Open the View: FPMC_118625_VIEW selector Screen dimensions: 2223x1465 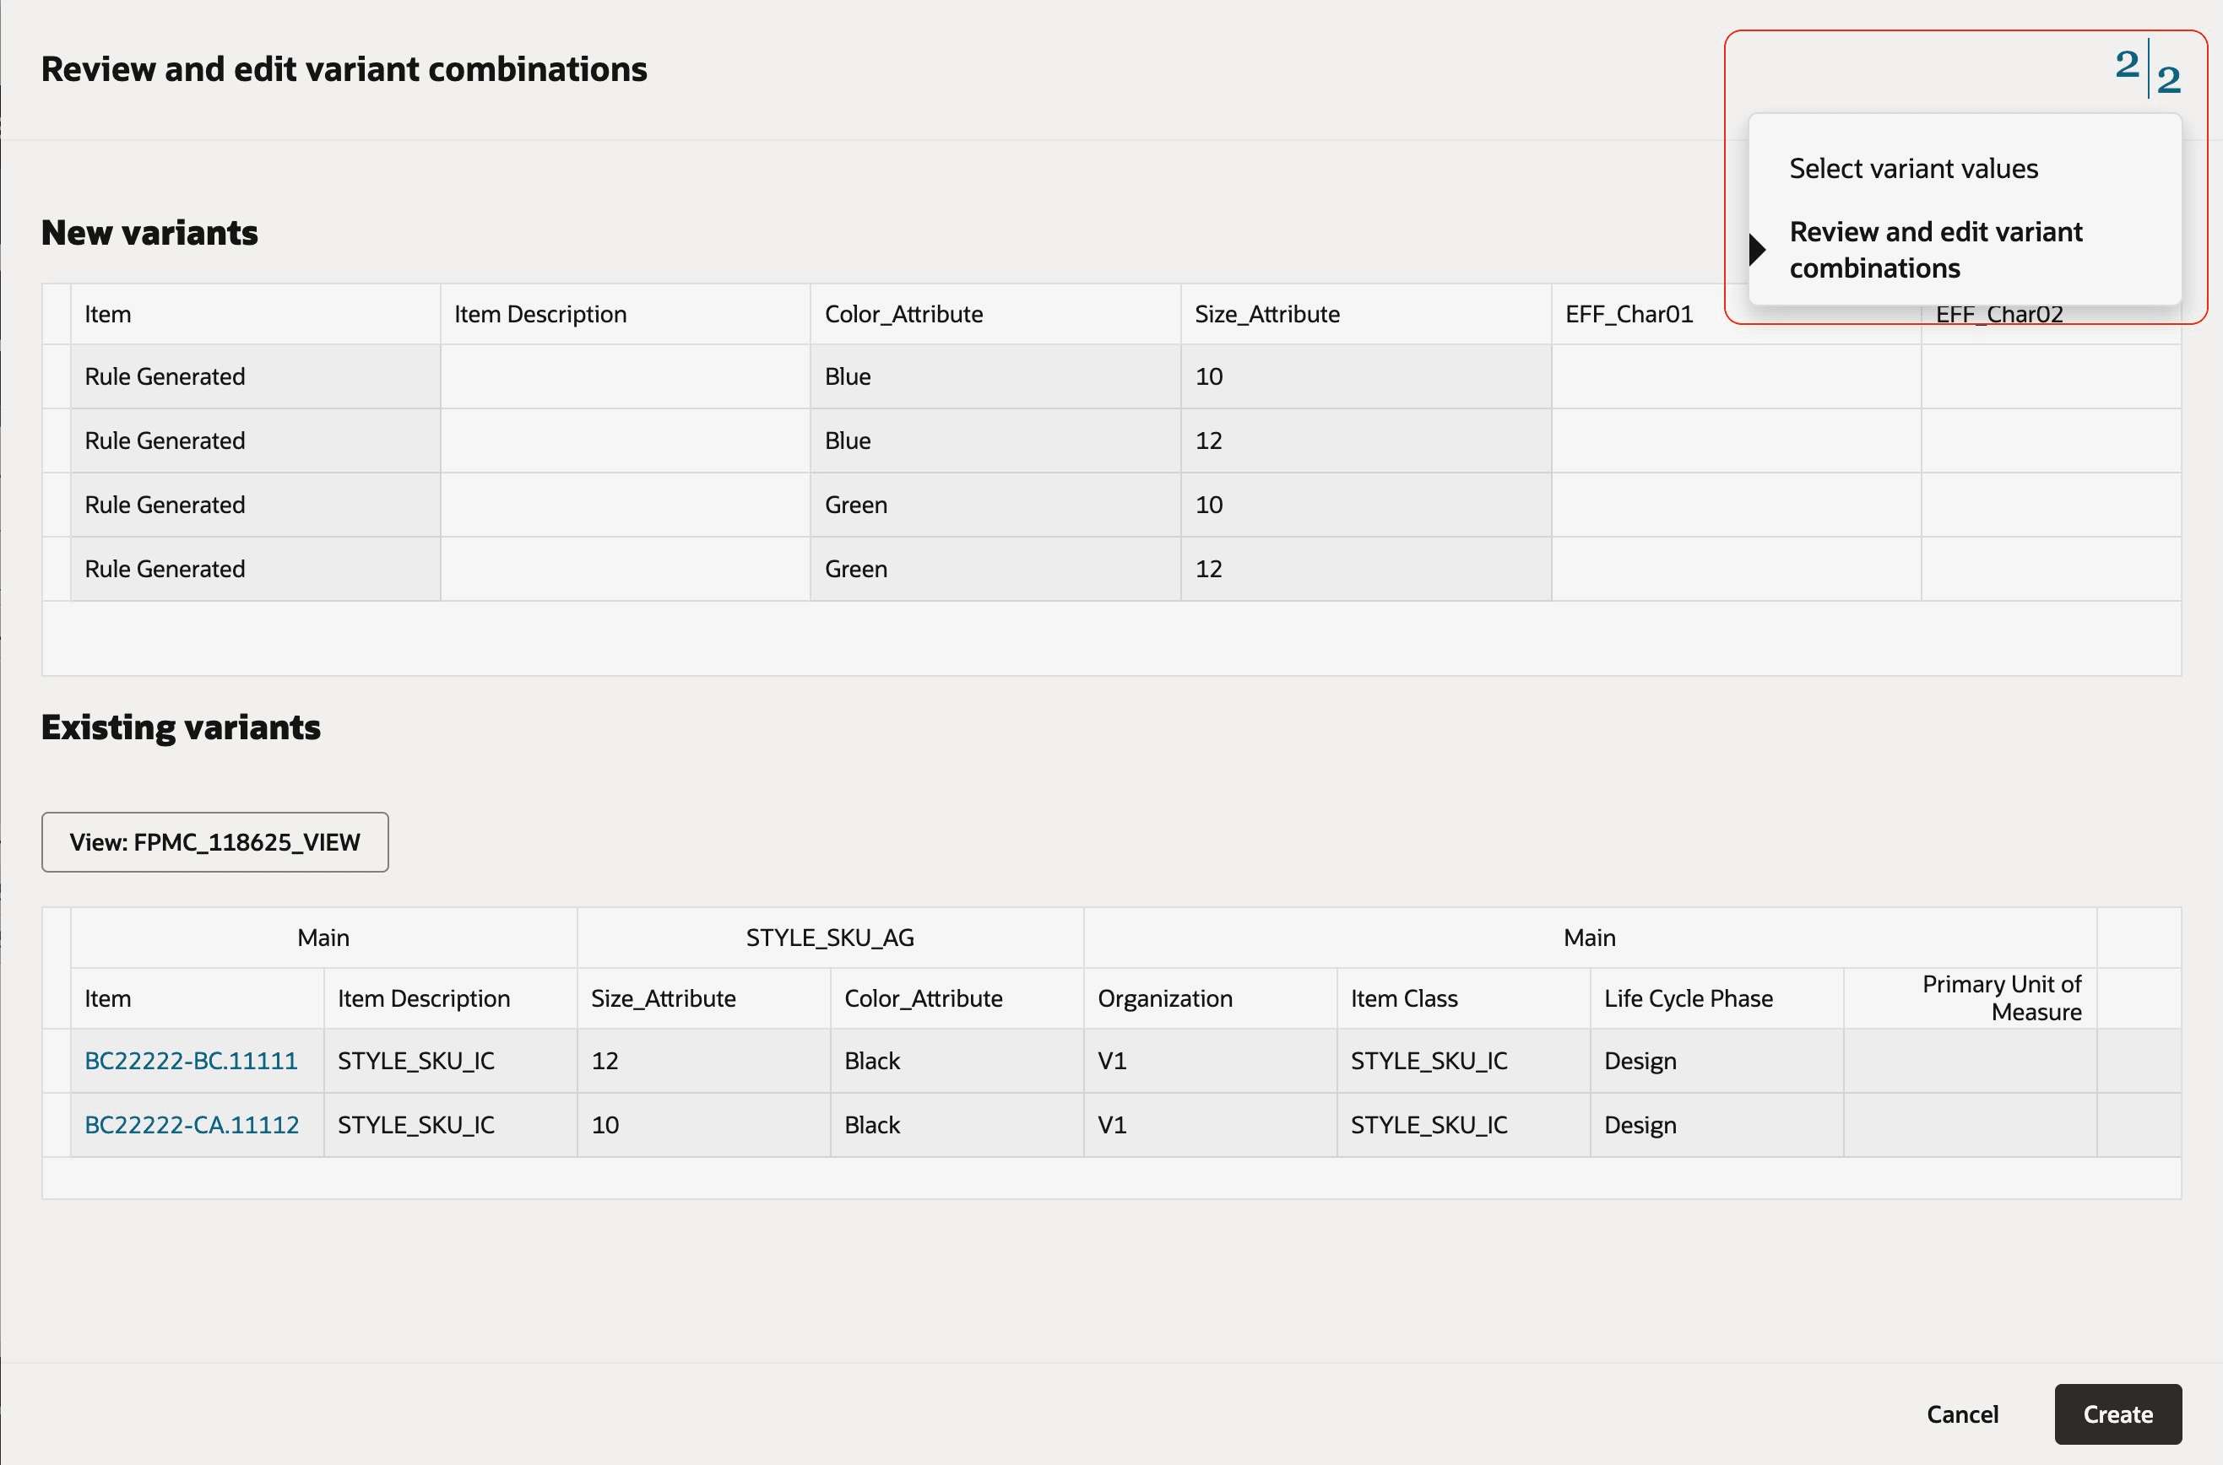coord(215,842)
